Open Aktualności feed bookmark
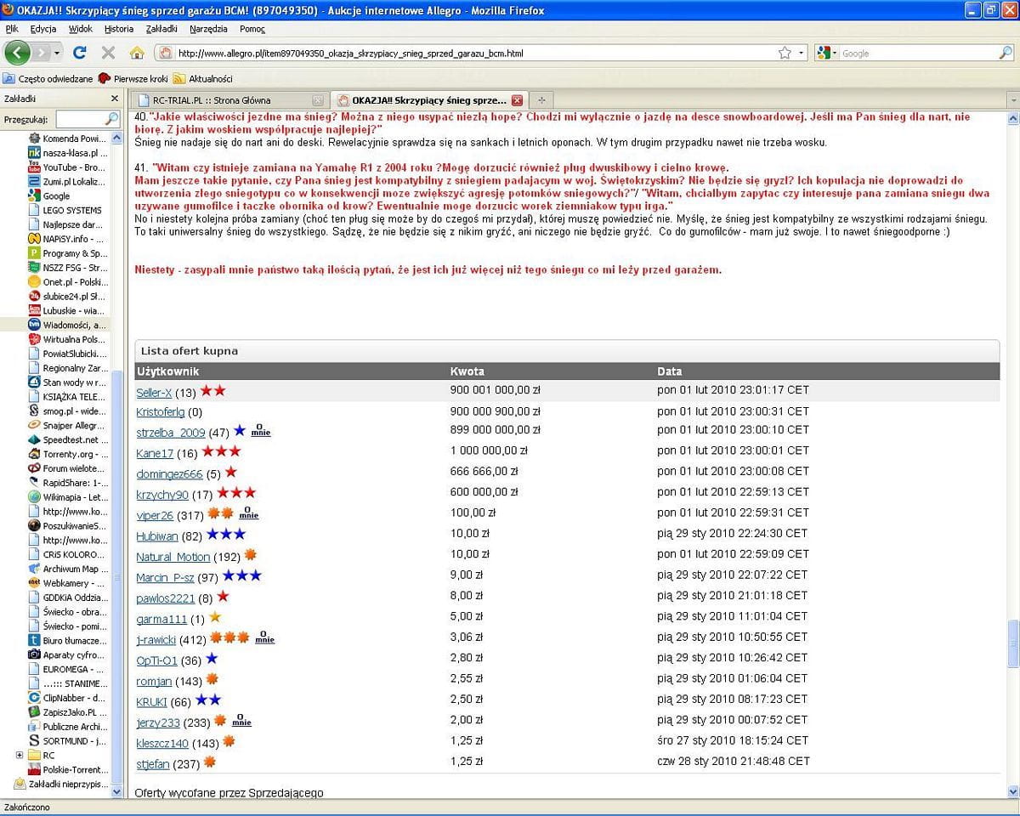 pyautogui.click(x=202, y=78)
